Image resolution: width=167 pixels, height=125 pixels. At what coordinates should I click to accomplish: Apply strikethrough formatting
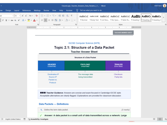click(x=12, y=20)
